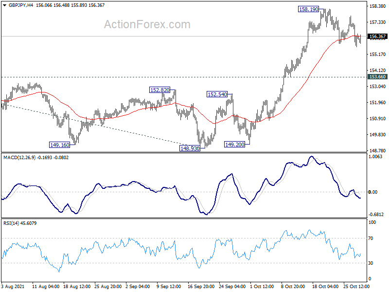
Task: Click the 148.780 price axis value
Action: pyautogui.click(x=377, y=151)
